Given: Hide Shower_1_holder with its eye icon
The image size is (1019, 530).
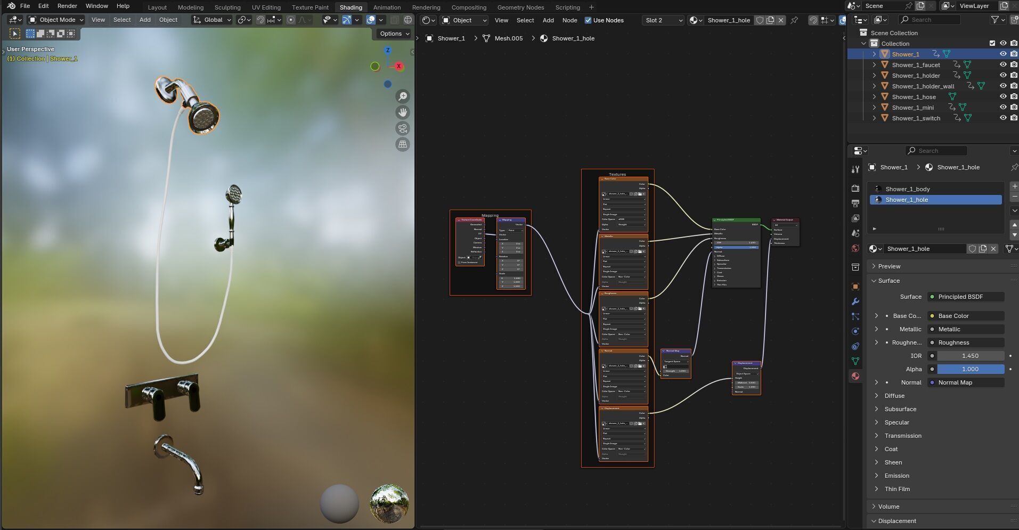Looking at the screenshot, I should click(1003, 75).
